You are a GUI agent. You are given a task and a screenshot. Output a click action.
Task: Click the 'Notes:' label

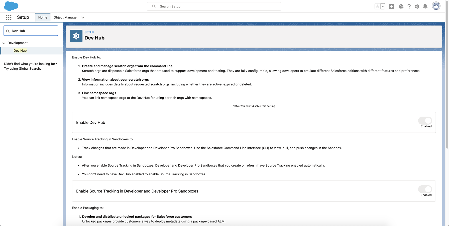77,157
